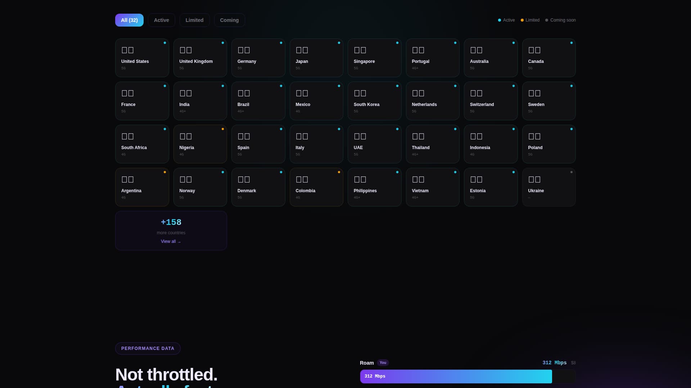
Task: Click the UAE flag icon
Action: pos(360,136)
